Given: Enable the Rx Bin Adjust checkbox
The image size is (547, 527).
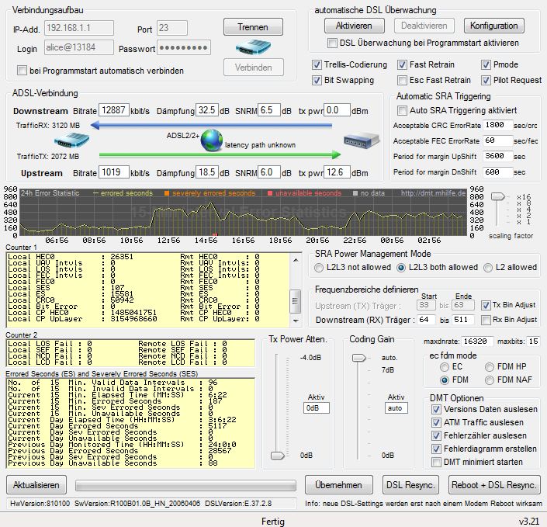Looking at the screenshot, I should 486,320.
